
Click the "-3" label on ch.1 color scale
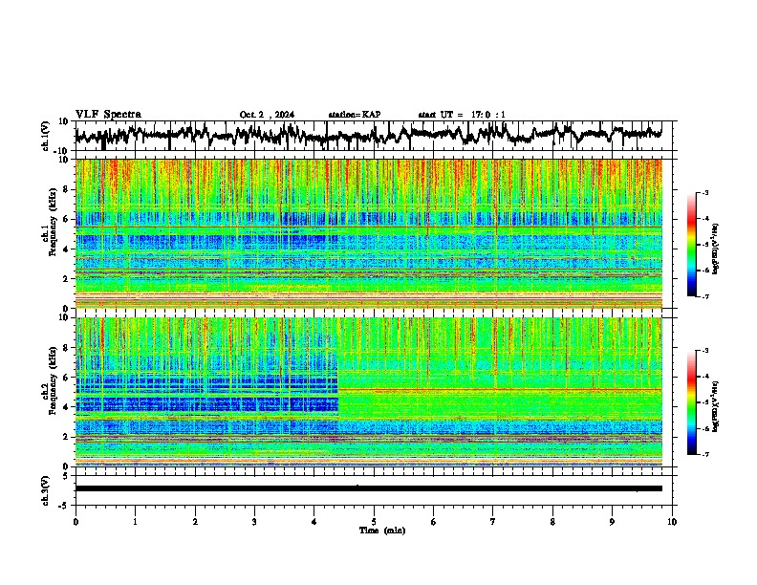coord(705,192)
